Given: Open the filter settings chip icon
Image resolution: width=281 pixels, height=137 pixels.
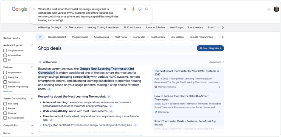Looking at the screenshot, I should pyautogui.click(x=40, y=37).
